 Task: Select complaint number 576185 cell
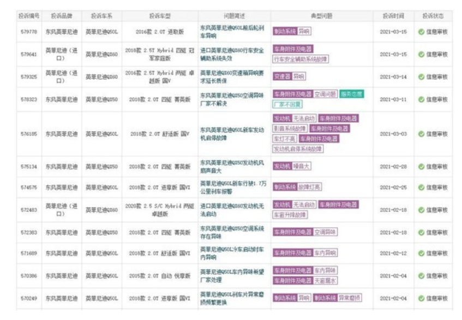pyautogui.click(x=29, y=134)
